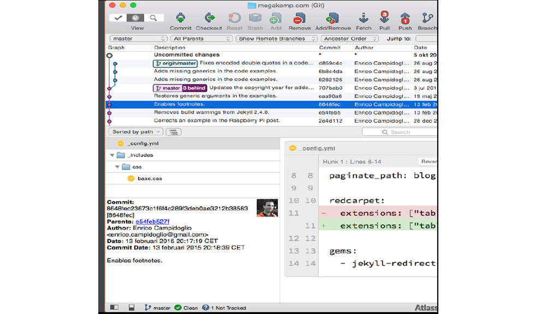Fetch from remote using the Fetch icon
The height and width of the screenshot is (314, 559).
363,18
